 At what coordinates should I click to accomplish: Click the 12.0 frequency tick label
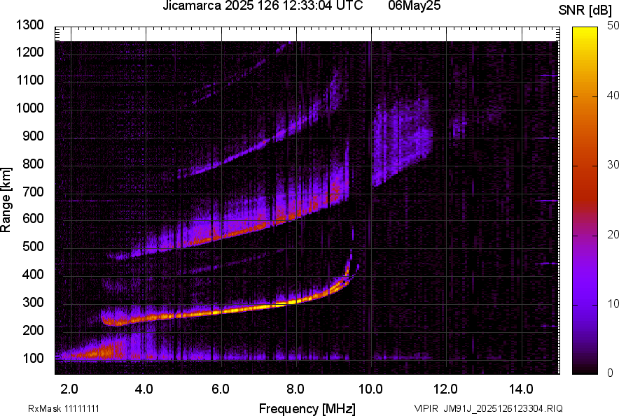tap(446, 389)
